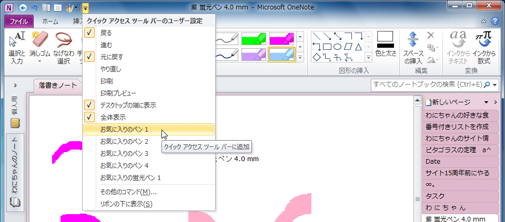
Task: Open the 落書きノート section tab
Action: pos(58,85)
